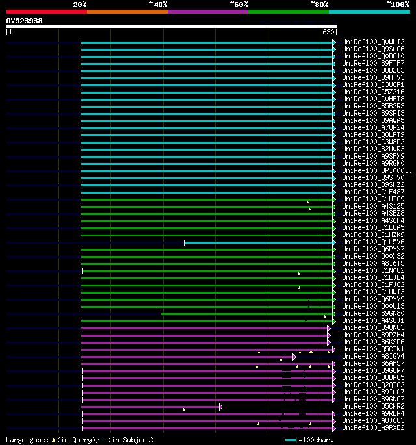Screen dimensions: 416x445
Task: Click the purple alignment bar for UniRef100_A8IGV4
Action: click(x=187, y=357)
